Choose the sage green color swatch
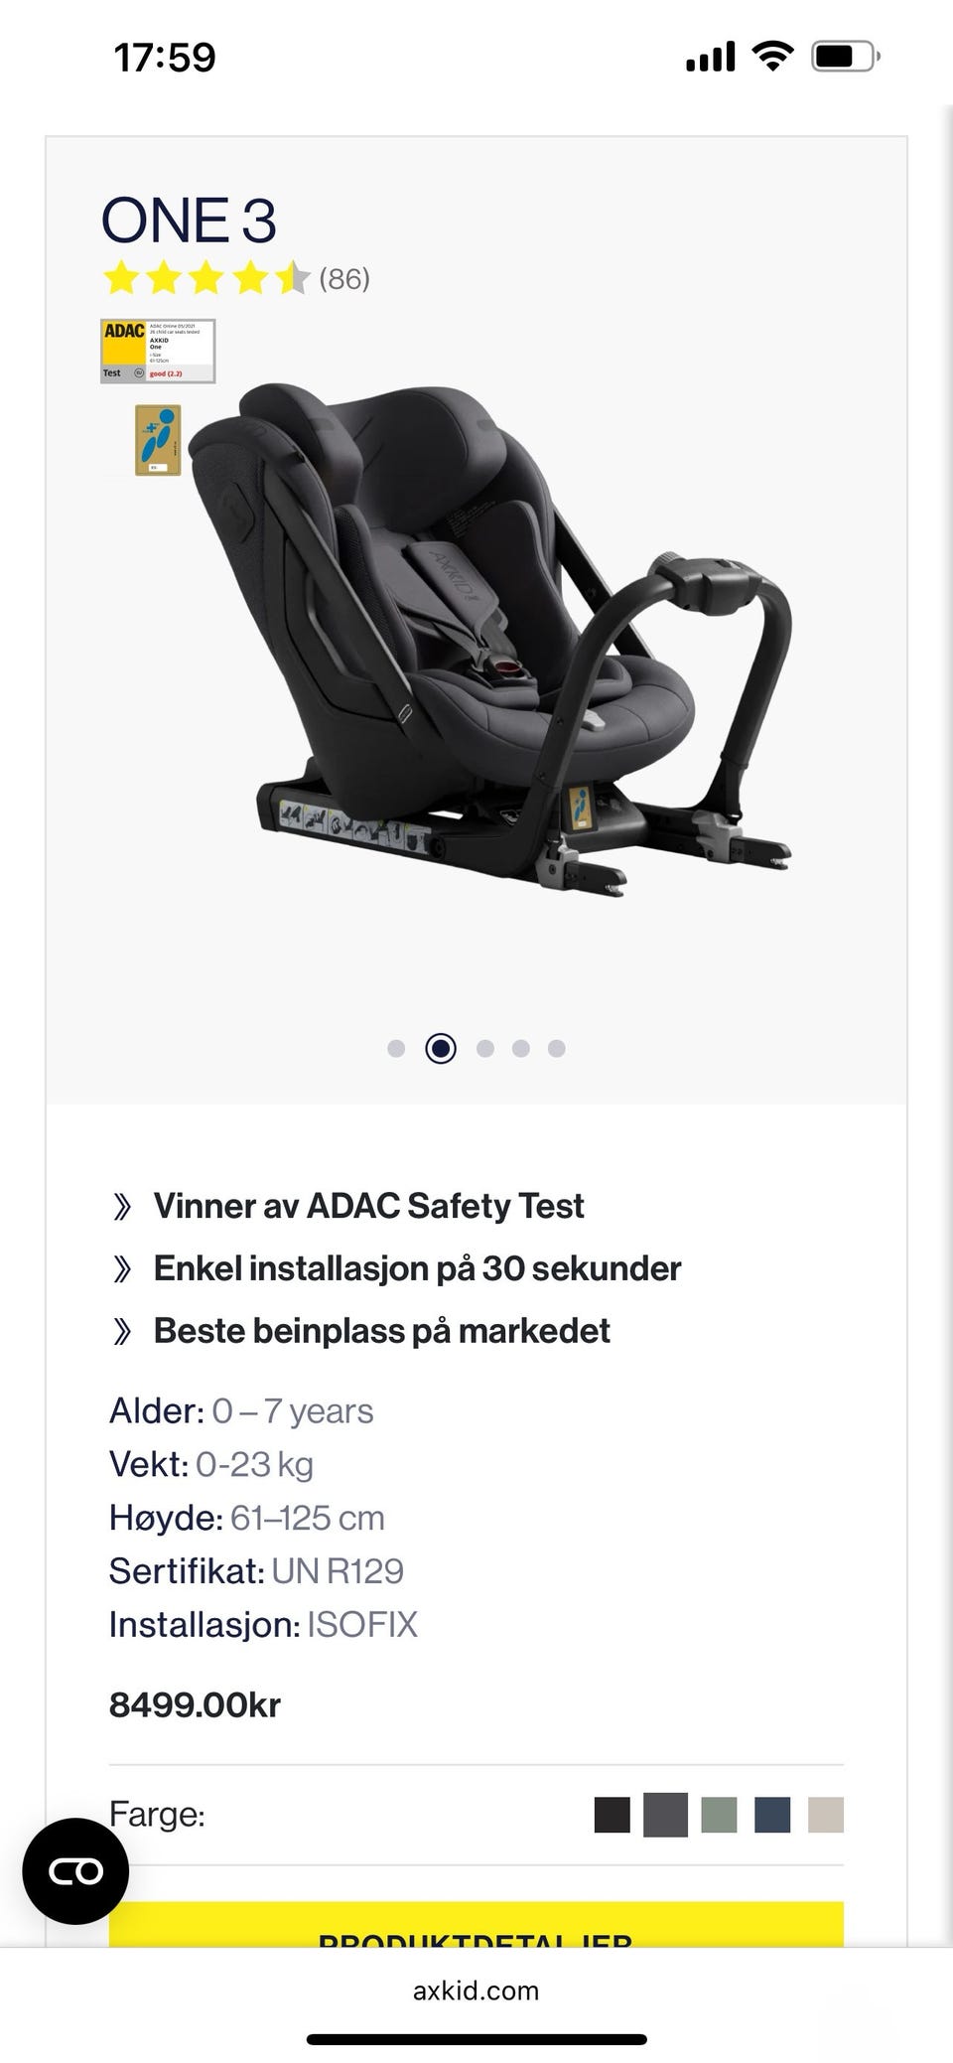This screenshot has height=2063, width=953. click(719, 1815)
